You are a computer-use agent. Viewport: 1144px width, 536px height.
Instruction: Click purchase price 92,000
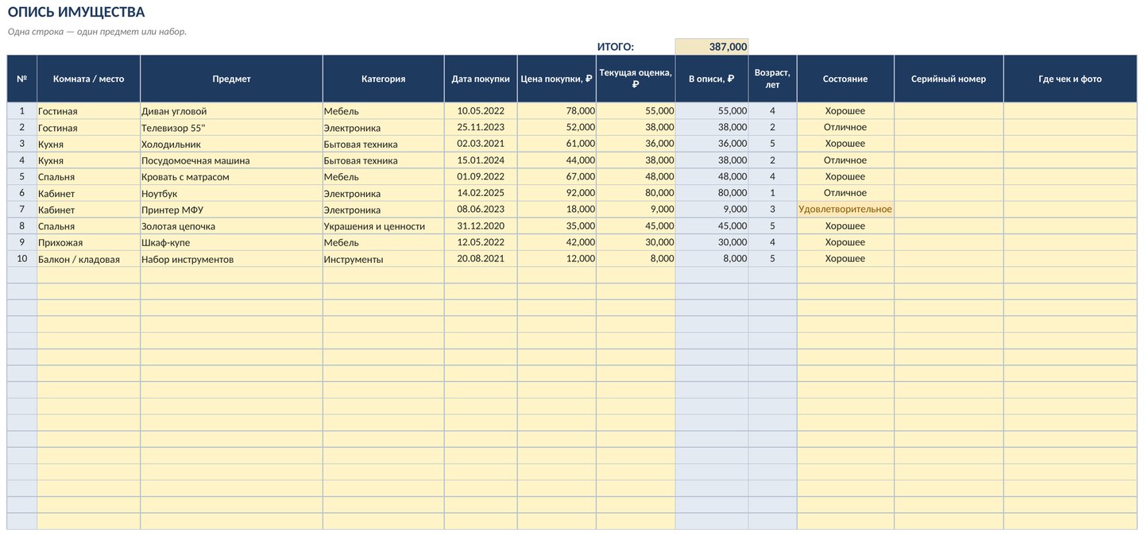[557, 193]
